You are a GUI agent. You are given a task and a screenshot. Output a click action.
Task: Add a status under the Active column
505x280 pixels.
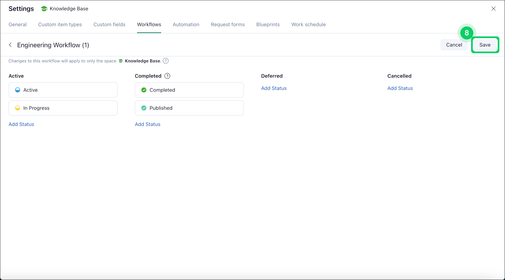(x=21, y=124)
